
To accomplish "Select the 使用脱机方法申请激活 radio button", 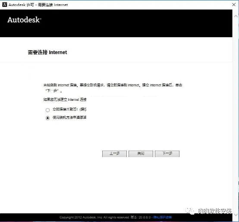I will click(x=48, y=118).
